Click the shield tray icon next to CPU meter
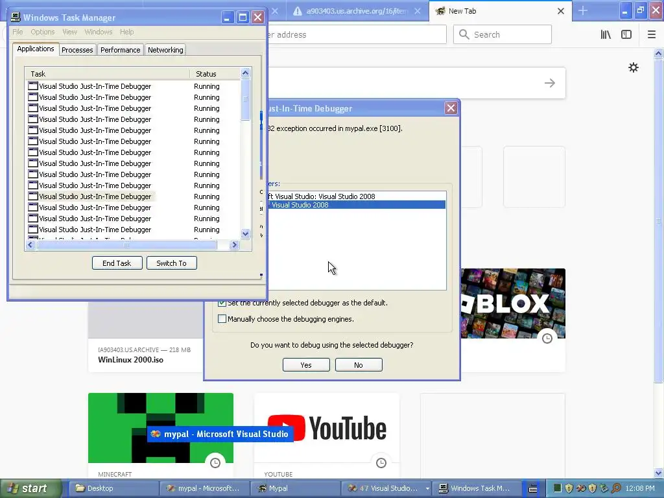This screenshot has height=498, width=664. (x=569, y=488)
